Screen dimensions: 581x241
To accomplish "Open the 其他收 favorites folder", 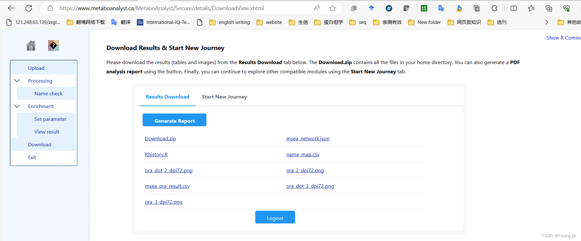I will click(x=569, y=22).
